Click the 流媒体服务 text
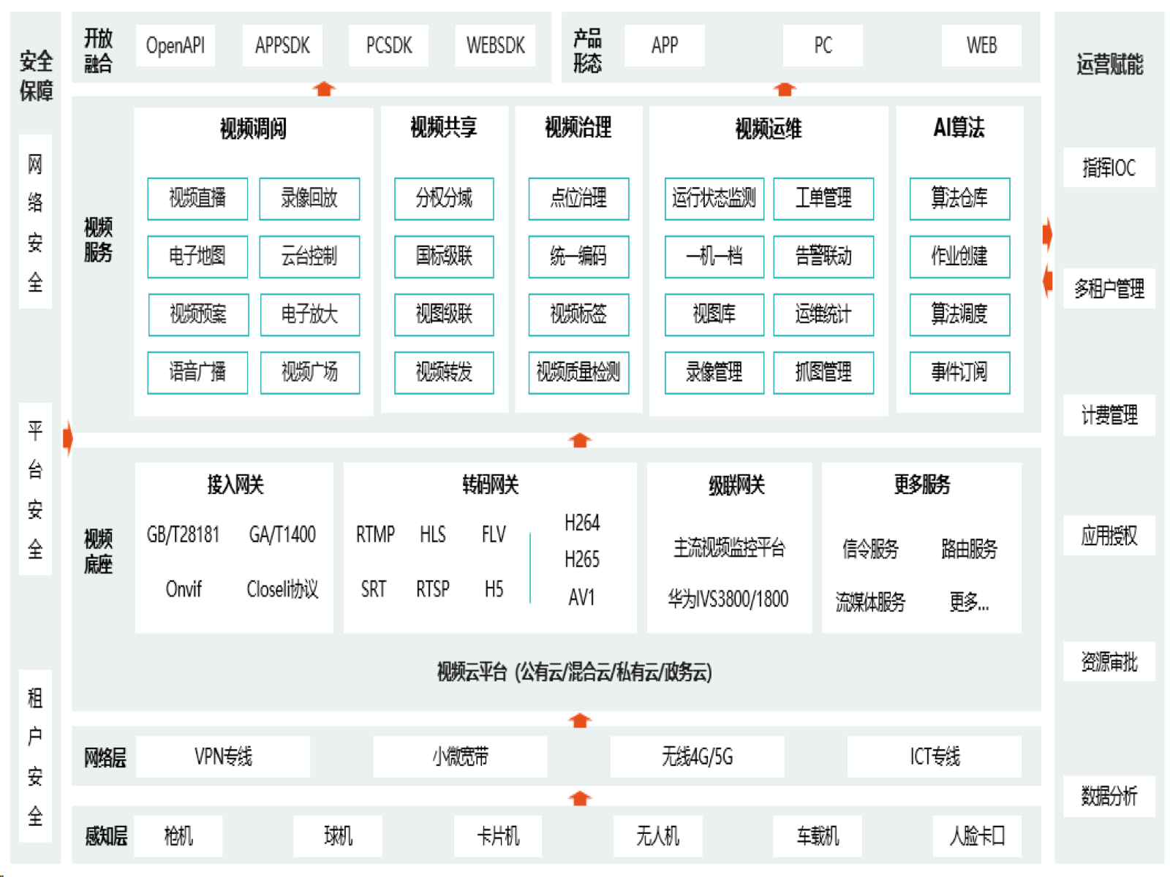 (870, 602)
